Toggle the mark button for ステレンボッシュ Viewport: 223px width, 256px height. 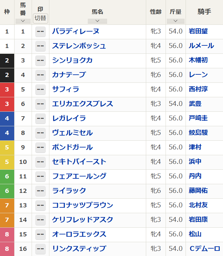(40, 46)
